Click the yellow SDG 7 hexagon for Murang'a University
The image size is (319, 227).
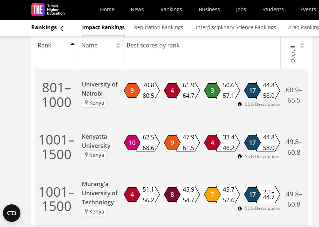[x=212, y=195]
